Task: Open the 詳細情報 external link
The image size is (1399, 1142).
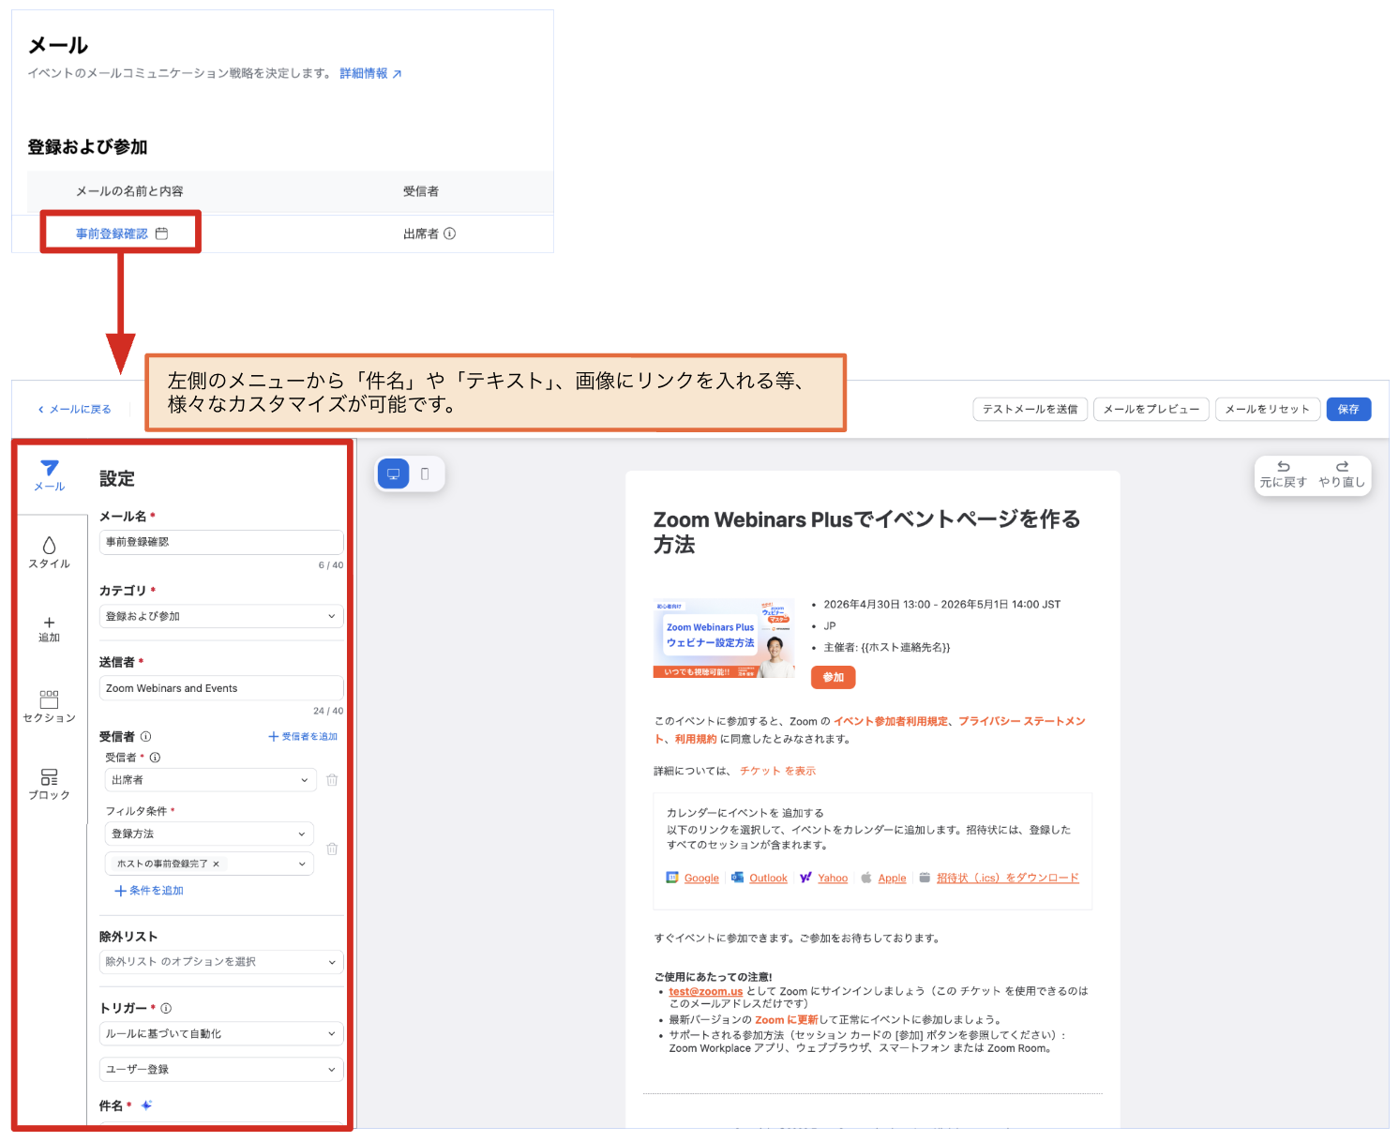Action: [x=370, y=73]
